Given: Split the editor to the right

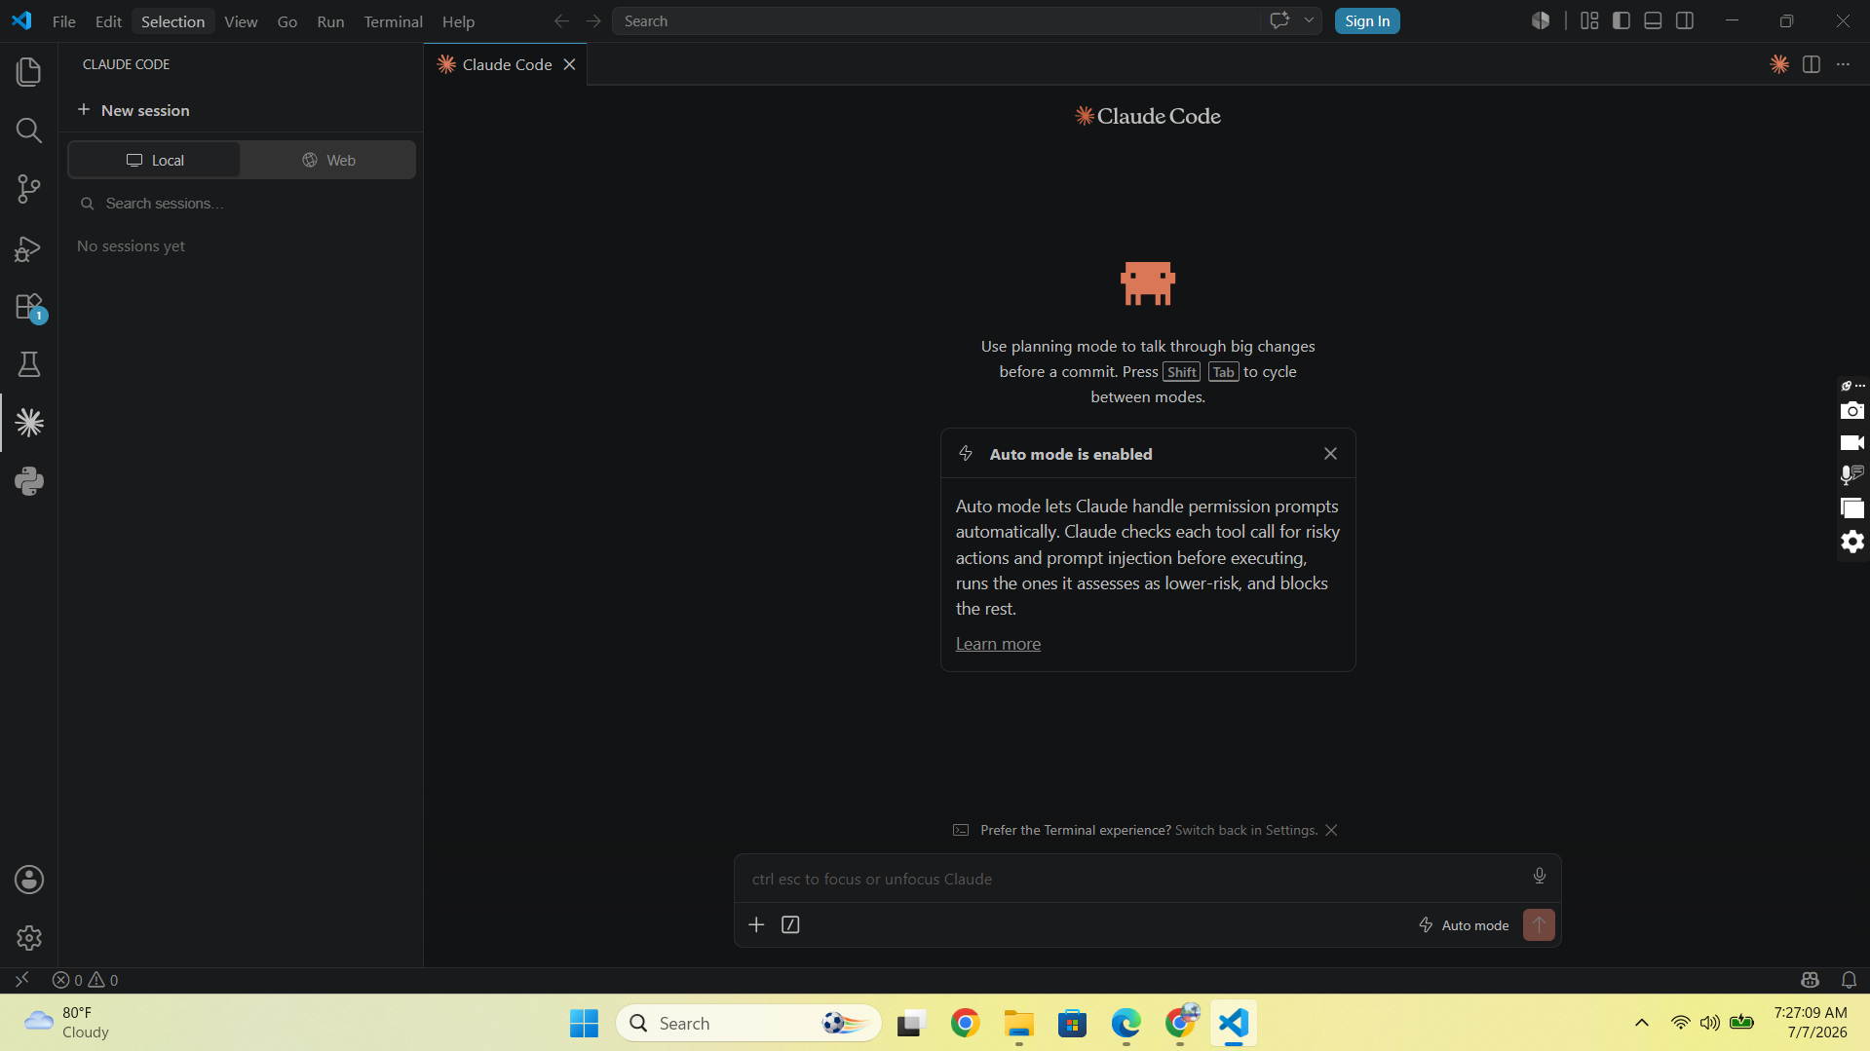Looking at the screenshot, I should click(x=1812, y=64).
